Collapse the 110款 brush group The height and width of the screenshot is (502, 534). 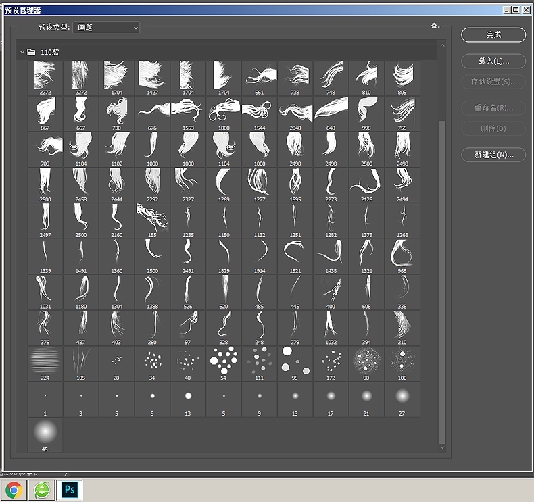pos(22,52)
